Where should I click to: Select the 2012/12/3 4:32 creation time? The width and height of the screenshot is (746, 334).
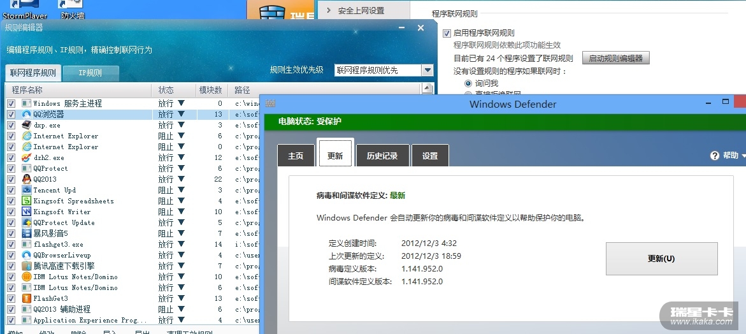[429, 243]
